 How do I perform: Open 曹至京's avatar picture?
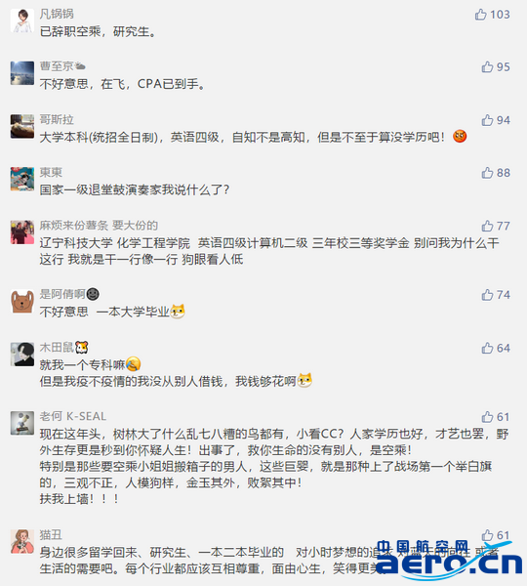(22, 73)
